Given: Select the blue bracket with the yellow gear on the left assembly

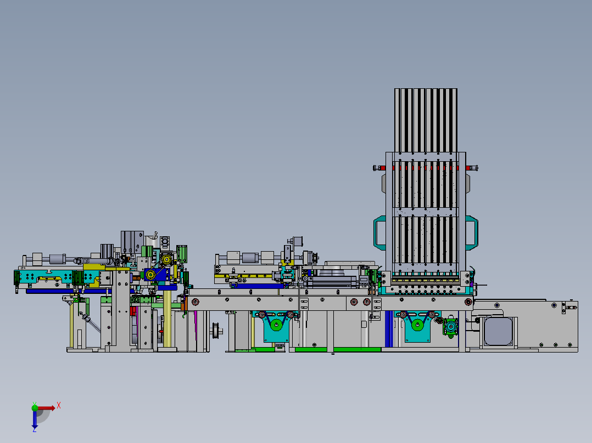Looking at the screenshot, I should pyautogui.click(x=157, y=275).
